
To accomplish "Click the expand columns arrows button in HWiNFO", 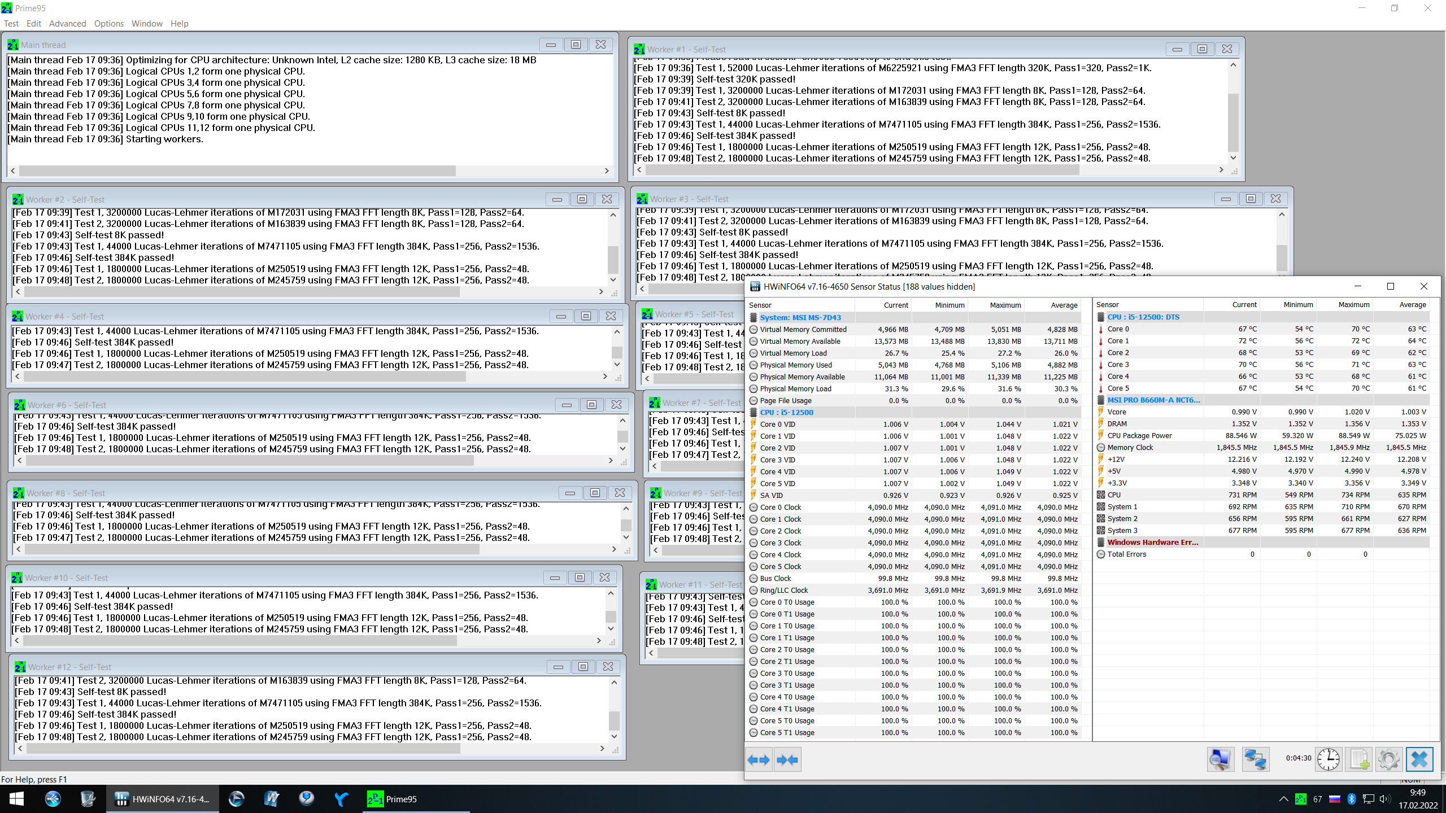I will click(x=759, y=760).
